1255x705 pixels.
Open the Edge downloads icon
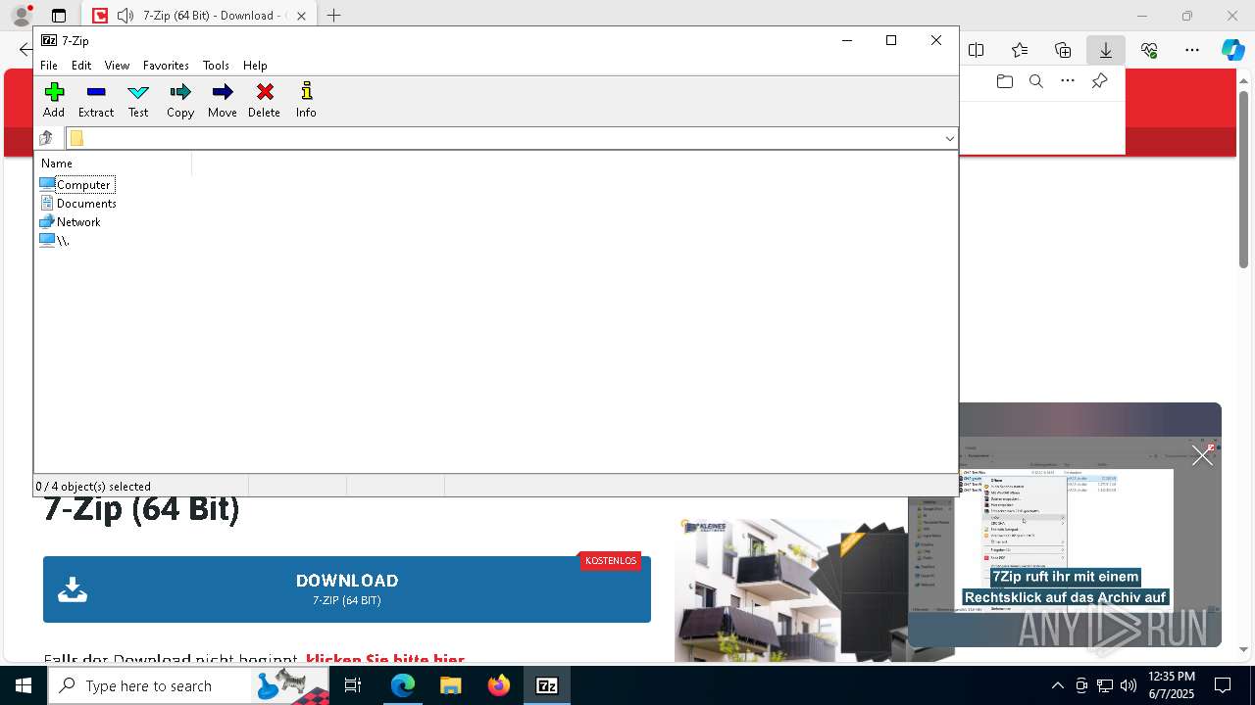pyautogui.click(x=1105, y=50)
